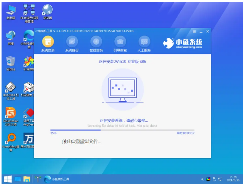Click the network tray icon

[220, 179]
